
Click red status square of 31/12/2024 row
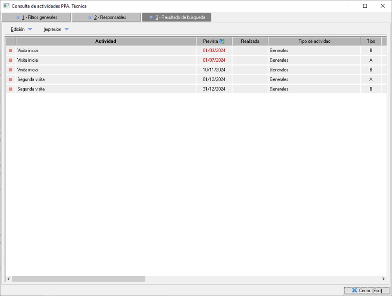pos(11,89)
